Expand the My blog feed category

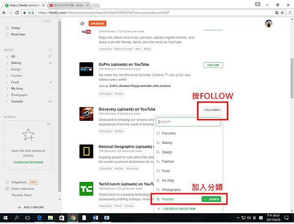pos(7,89)
